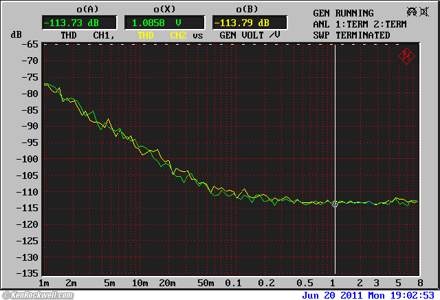Click the yellow CH2 label
440x300 pixels.
pos(179,35)
